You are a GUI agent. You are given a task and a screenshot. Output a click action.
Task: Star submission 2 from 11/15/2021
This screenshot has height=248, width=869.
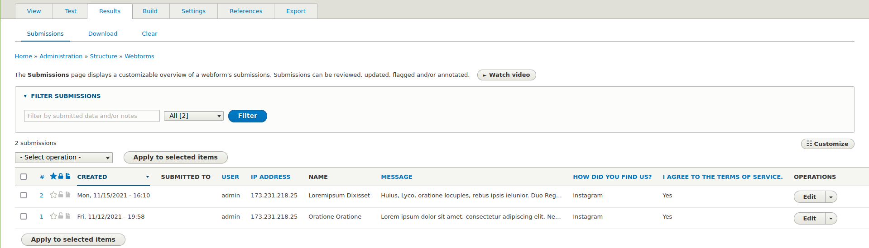(x=53, y=195)
